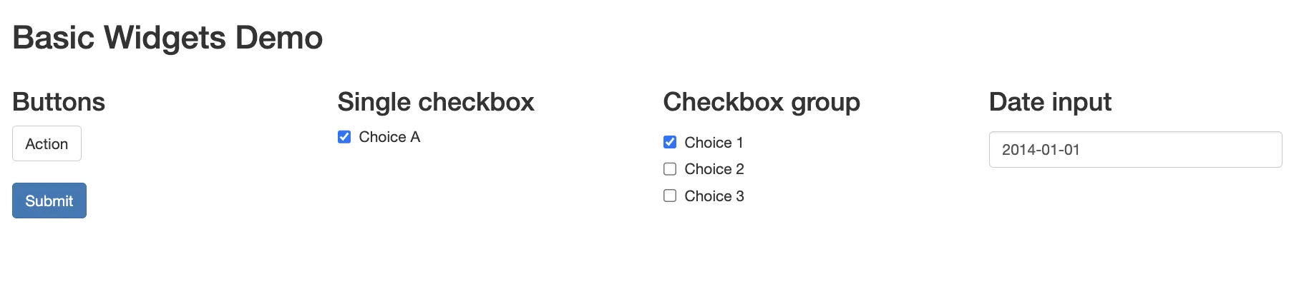This screenshot has width=1294, height=284.
Task: Uncheck the Choice A checkbox
Action: (x=344, y=137)
